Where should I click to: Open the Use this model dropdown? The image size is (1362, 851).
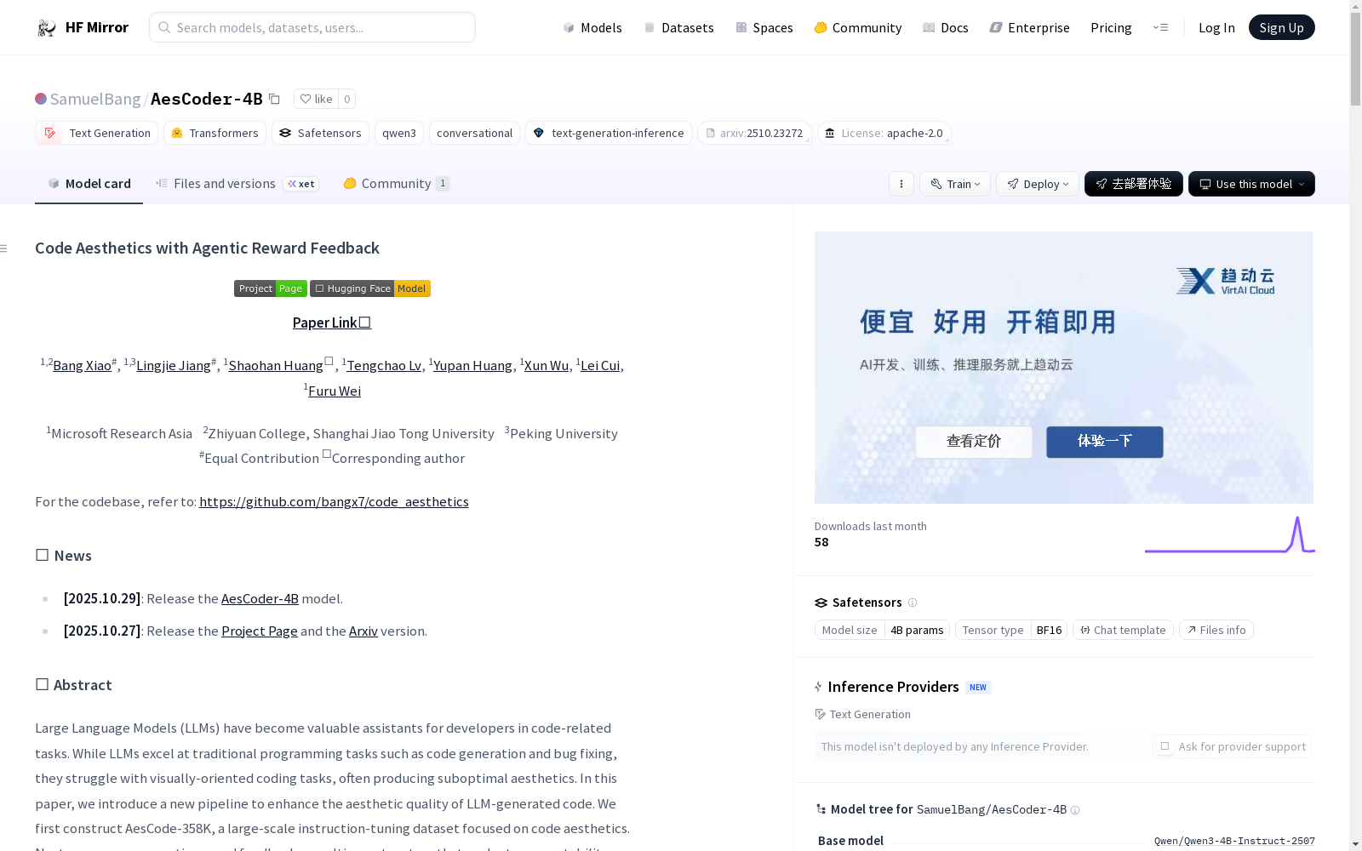click(x=1251, y=184)
